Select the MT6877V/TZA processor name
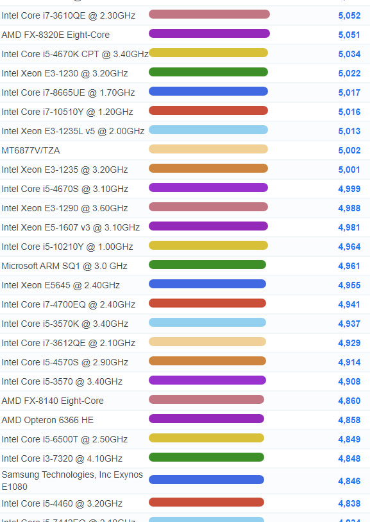 [31, 150]
